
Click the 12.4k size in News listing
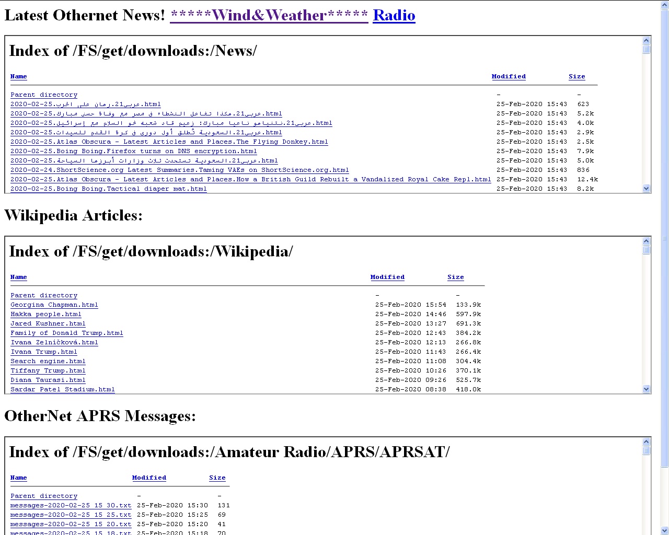[587, 179]
